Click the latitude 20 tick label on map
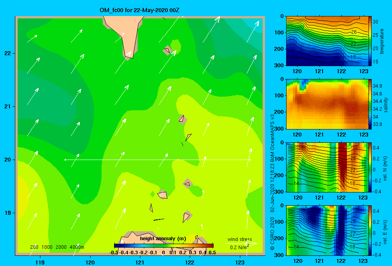The image size is (392, 266). [x=8, y=160]
